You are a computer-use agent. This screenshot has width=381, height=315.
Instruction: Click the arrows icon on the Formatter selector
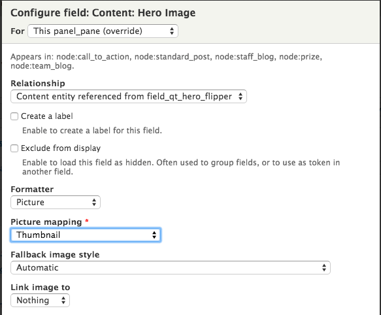tap(94, 202)
